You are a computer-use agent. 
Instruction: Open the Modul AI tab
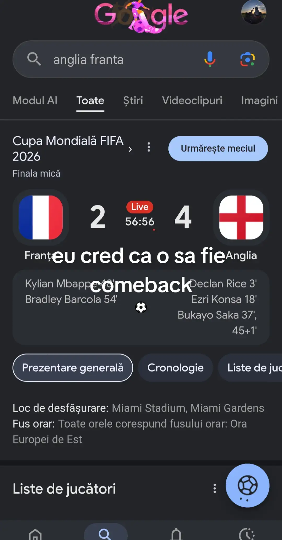point(35,101)
